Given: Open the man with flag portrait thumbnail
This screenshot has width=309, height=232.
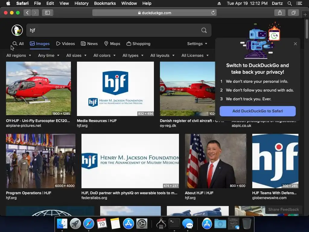Looking at the screenshot, I should pos(215,161).
